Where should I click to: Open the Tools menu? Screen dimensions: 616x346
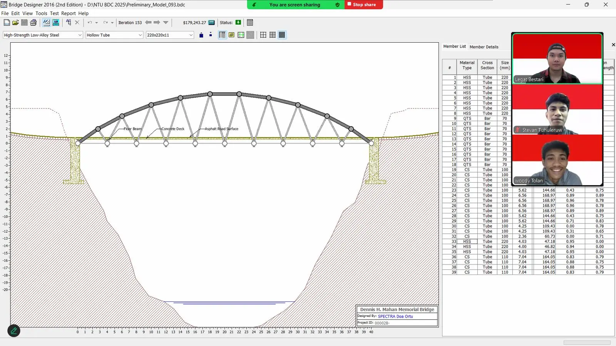click(x=41, y=13)
